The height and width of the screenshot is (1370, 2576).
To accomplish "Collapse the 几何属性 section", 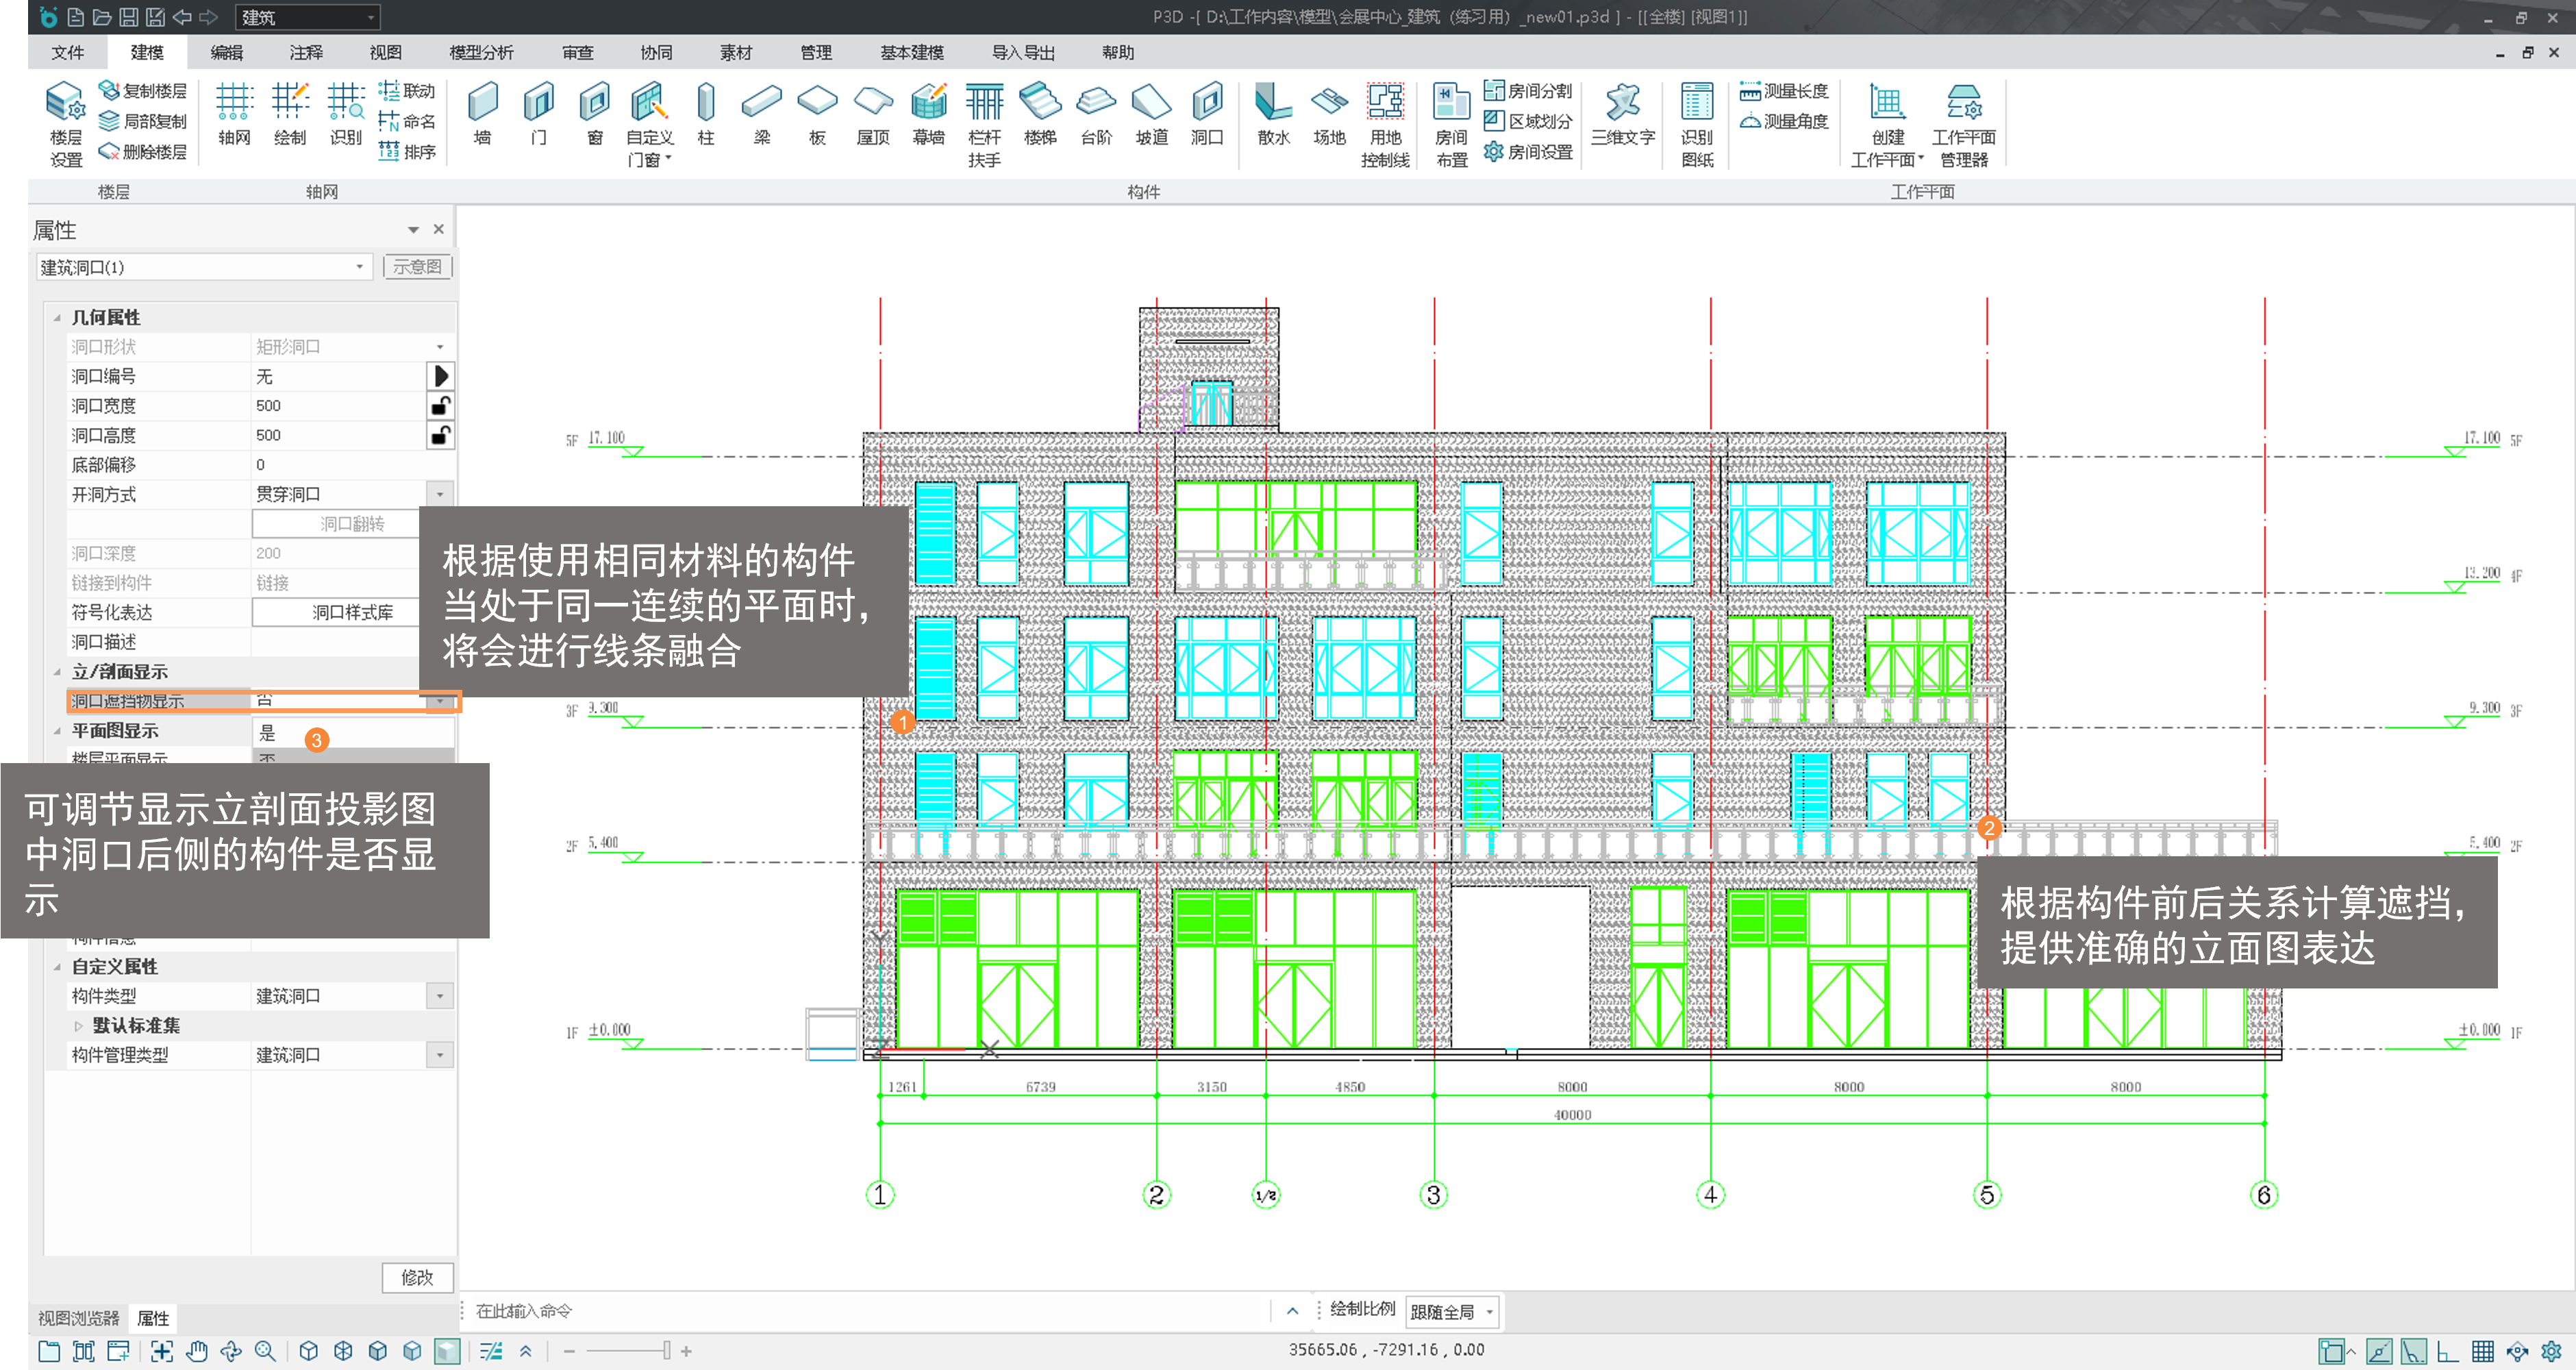I will (57, 317).
